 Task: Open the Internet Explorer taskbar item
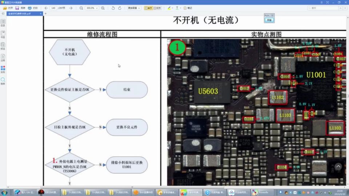[214, 192]
